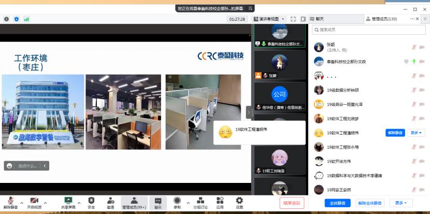
Task: Click the Share Screen (共享屏幕) icon
Action: 68,201
